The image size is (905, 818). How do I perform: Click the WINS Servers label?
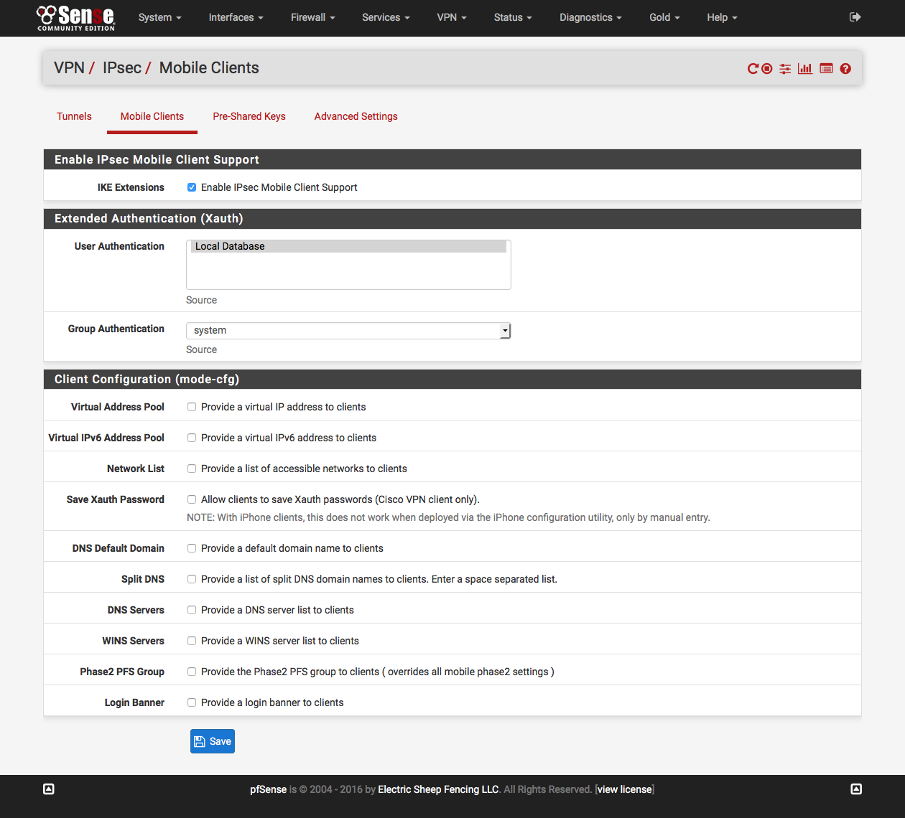[134, 641]
